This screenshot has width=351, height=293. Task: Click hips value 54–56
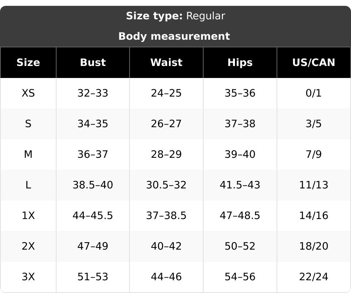click(240, 277)
